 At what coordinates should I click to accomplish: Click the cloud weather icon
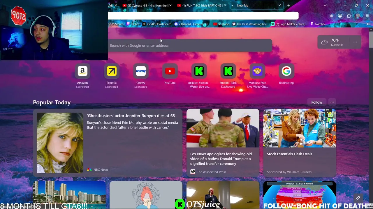pos(324,42)
